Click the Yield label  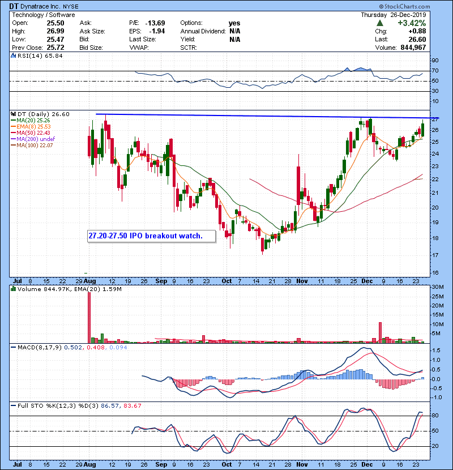click(x=187, y=39)
